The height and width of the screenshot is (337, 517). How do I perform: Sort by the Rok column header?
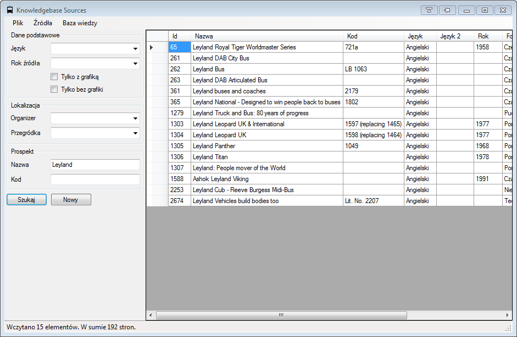click(488, 36)
